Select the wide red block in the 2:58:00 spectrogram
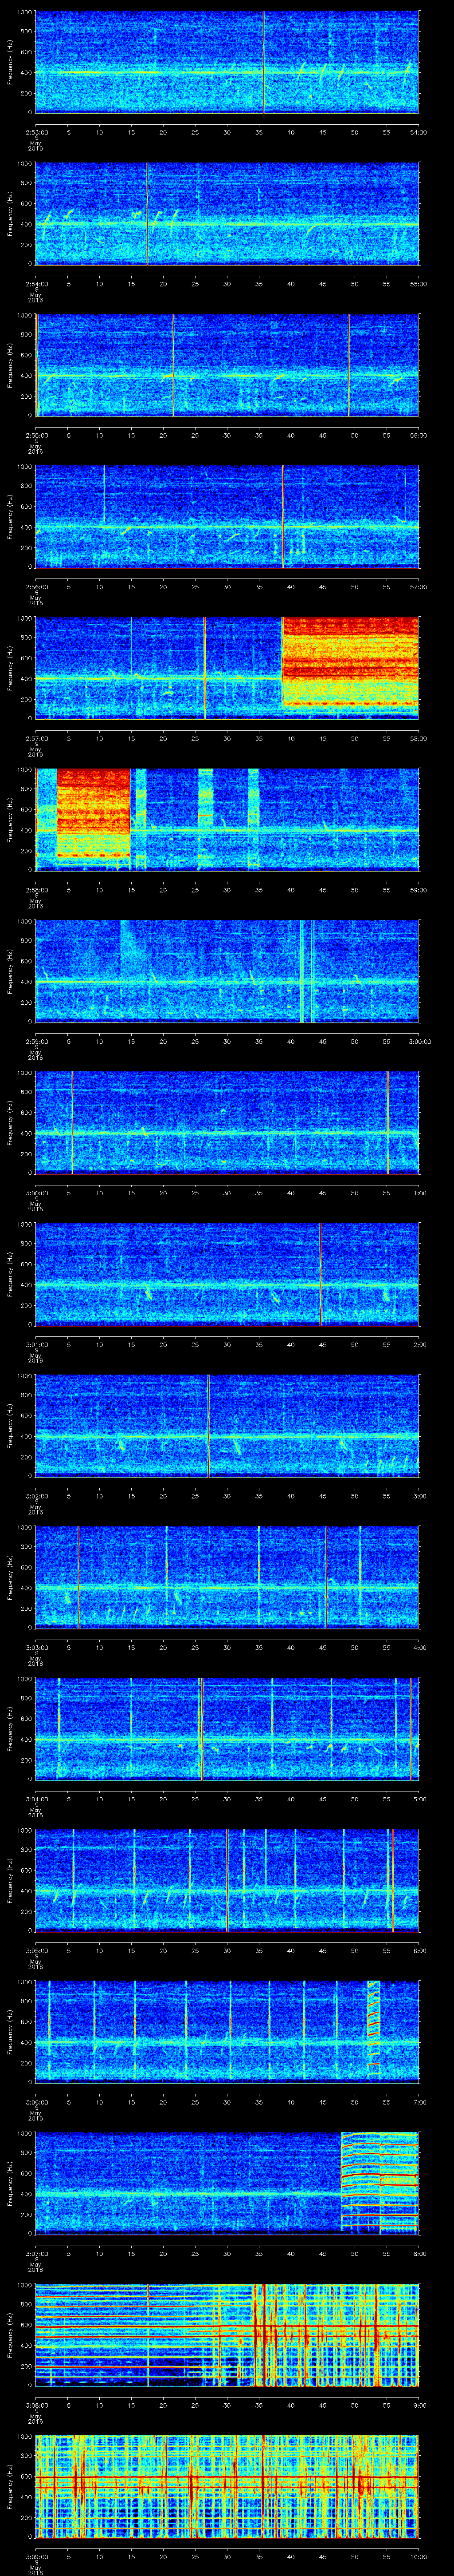This screenshot has width=454, height=2576. [94, 813]
